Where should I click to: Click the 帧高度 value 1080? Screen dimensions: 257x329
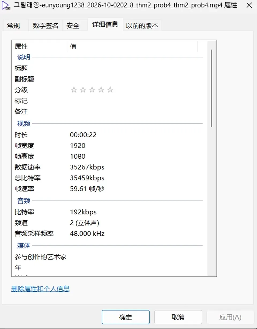coord(78,156)
